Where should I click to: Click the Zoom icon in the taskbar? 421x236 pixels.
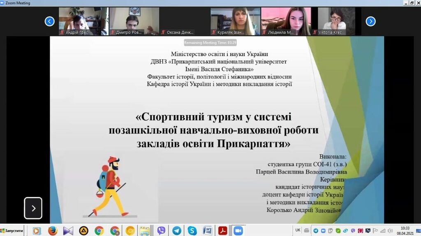238,231
